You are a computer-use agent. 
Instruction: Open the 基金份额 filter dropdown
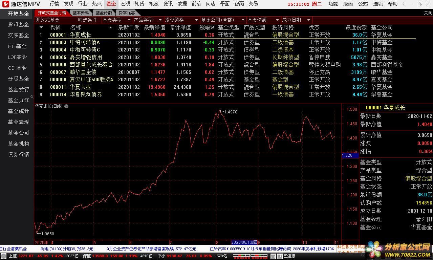click(x=263, y=20)
